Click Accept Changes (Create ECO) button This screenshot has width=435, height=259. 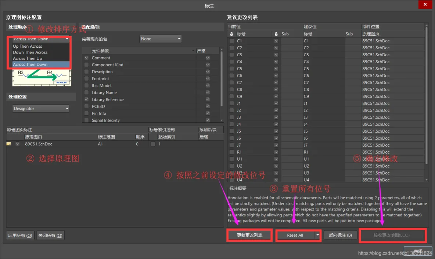pos(391,235)
